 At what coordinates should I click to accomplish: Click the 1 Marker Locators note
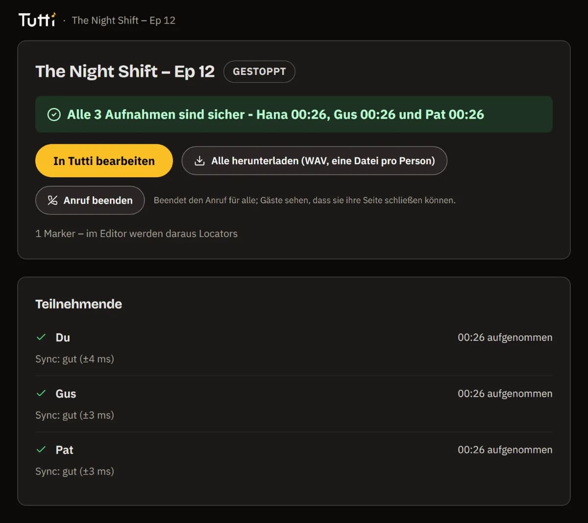click(136, 234)
